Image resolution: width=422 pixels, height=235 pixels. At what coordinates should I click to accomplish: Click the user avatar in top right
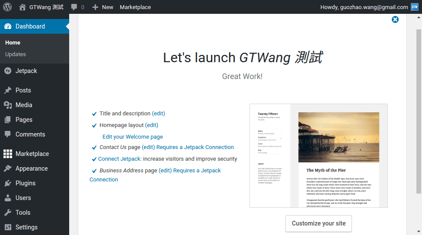coord(414,7)
